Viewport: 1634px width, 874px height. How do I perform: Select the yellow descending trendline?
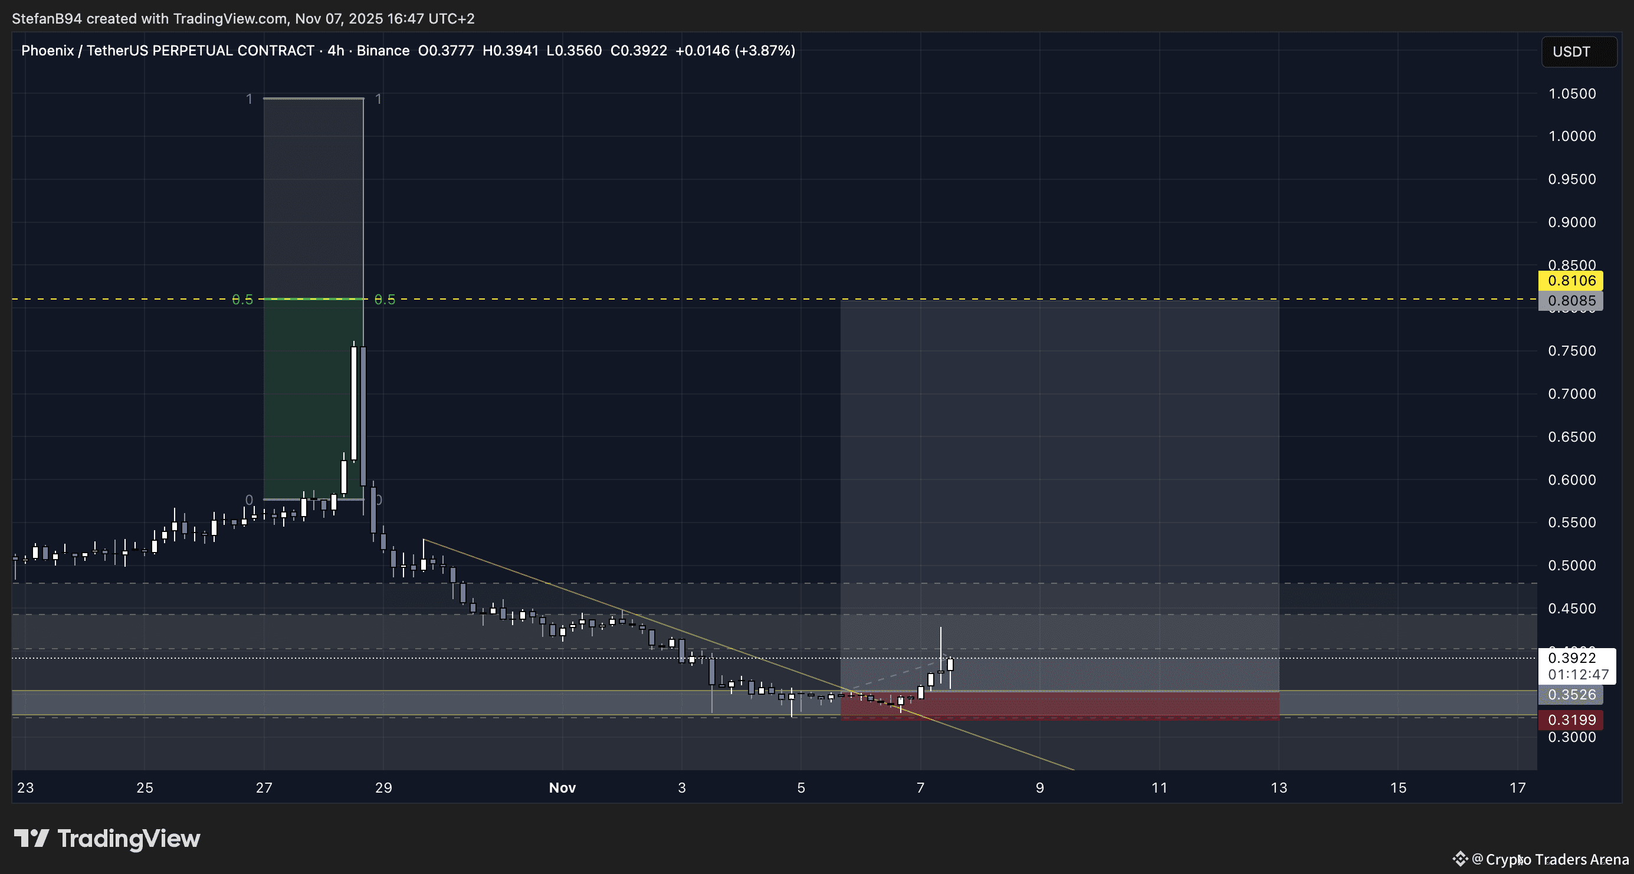pyautogui.click(x=749, y=655)
